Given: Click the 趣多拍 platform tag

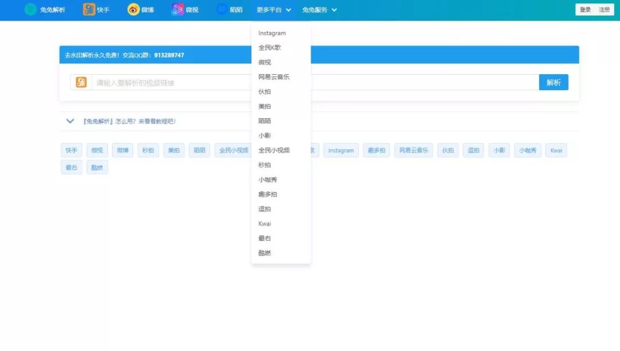Looking at the screenshot, I should pos(377,151).
